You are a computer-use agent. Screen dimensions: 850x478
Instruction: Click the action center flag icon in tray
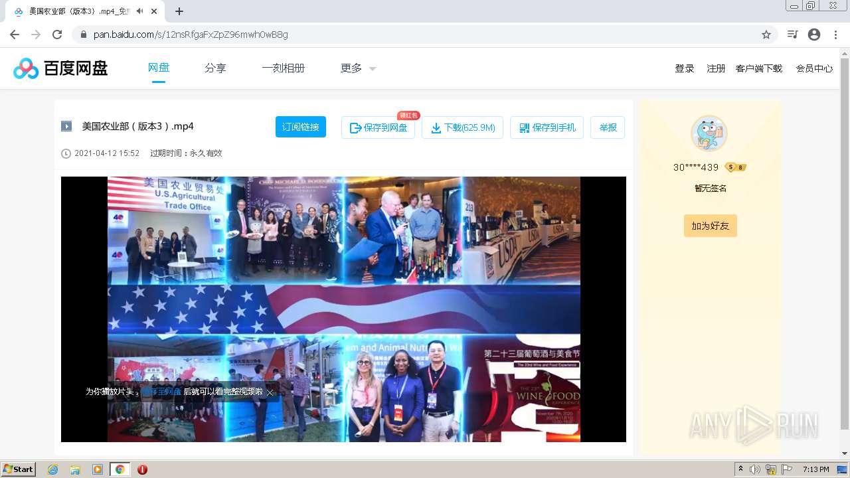tap(787, 469)
